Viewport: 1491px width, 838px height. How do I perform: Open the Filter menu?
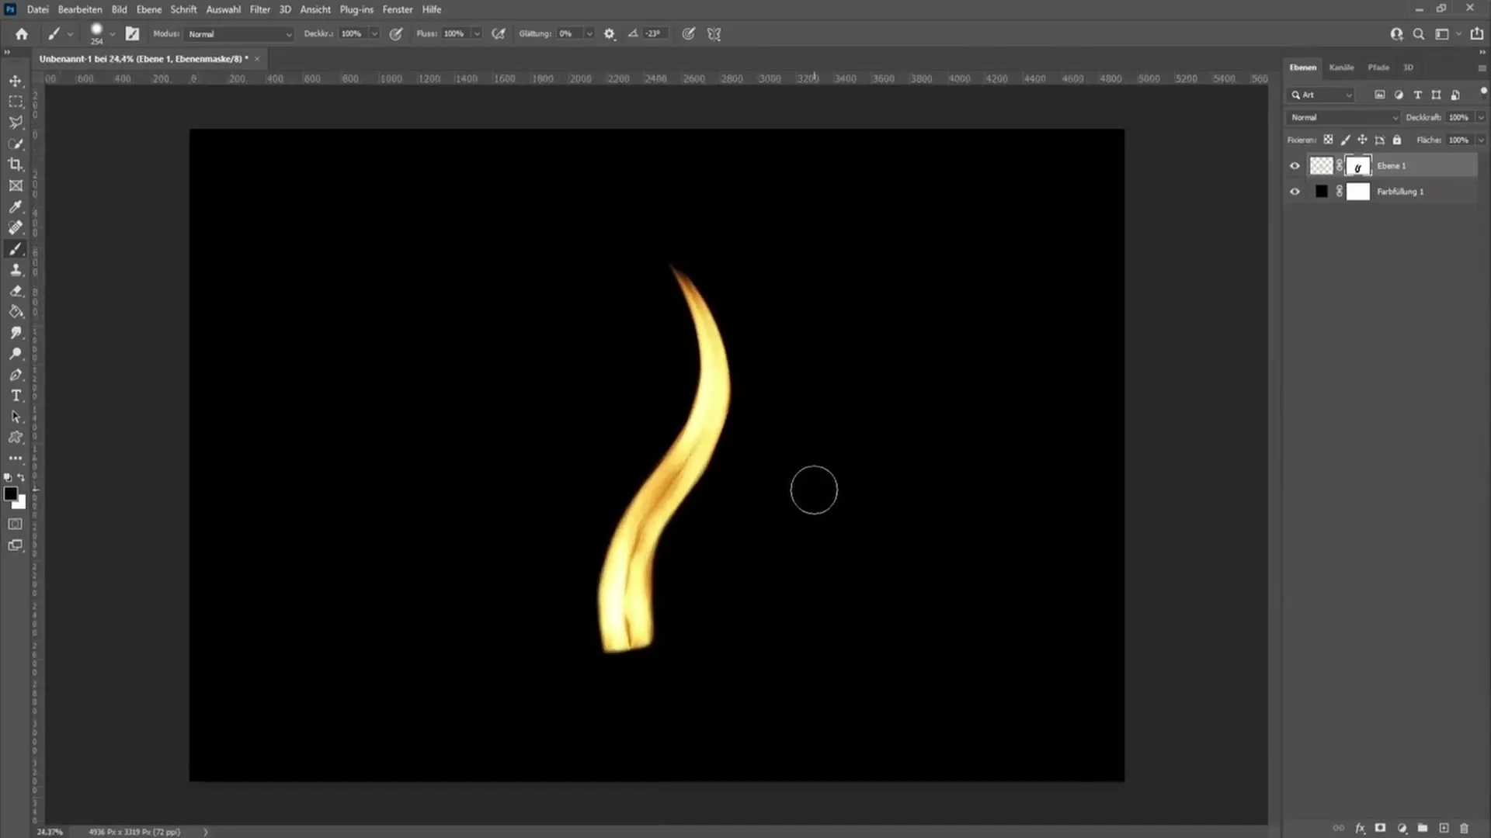259,9
